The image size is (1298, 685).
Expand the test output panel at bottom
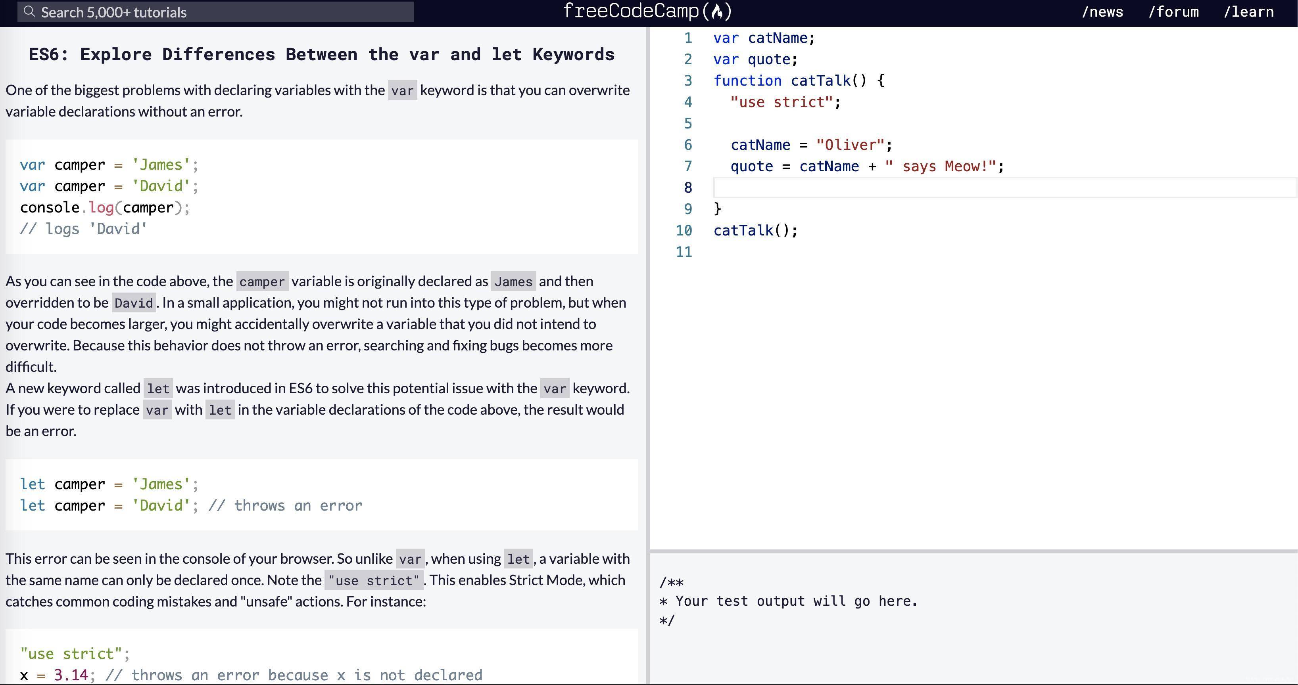click(973, 555)
